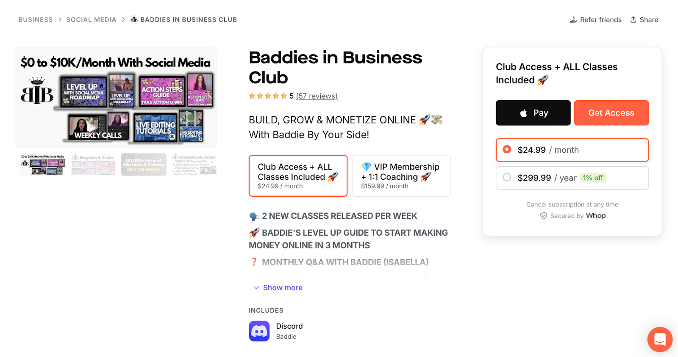Go to Social Media breadcrumb
Image resolution: width=678 pixels, height=357 pixels.
[x=91, y=19]
